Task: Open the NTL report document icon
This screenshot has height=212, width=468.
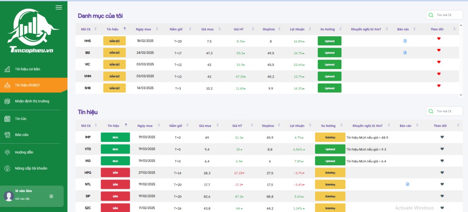Action: 408,184
